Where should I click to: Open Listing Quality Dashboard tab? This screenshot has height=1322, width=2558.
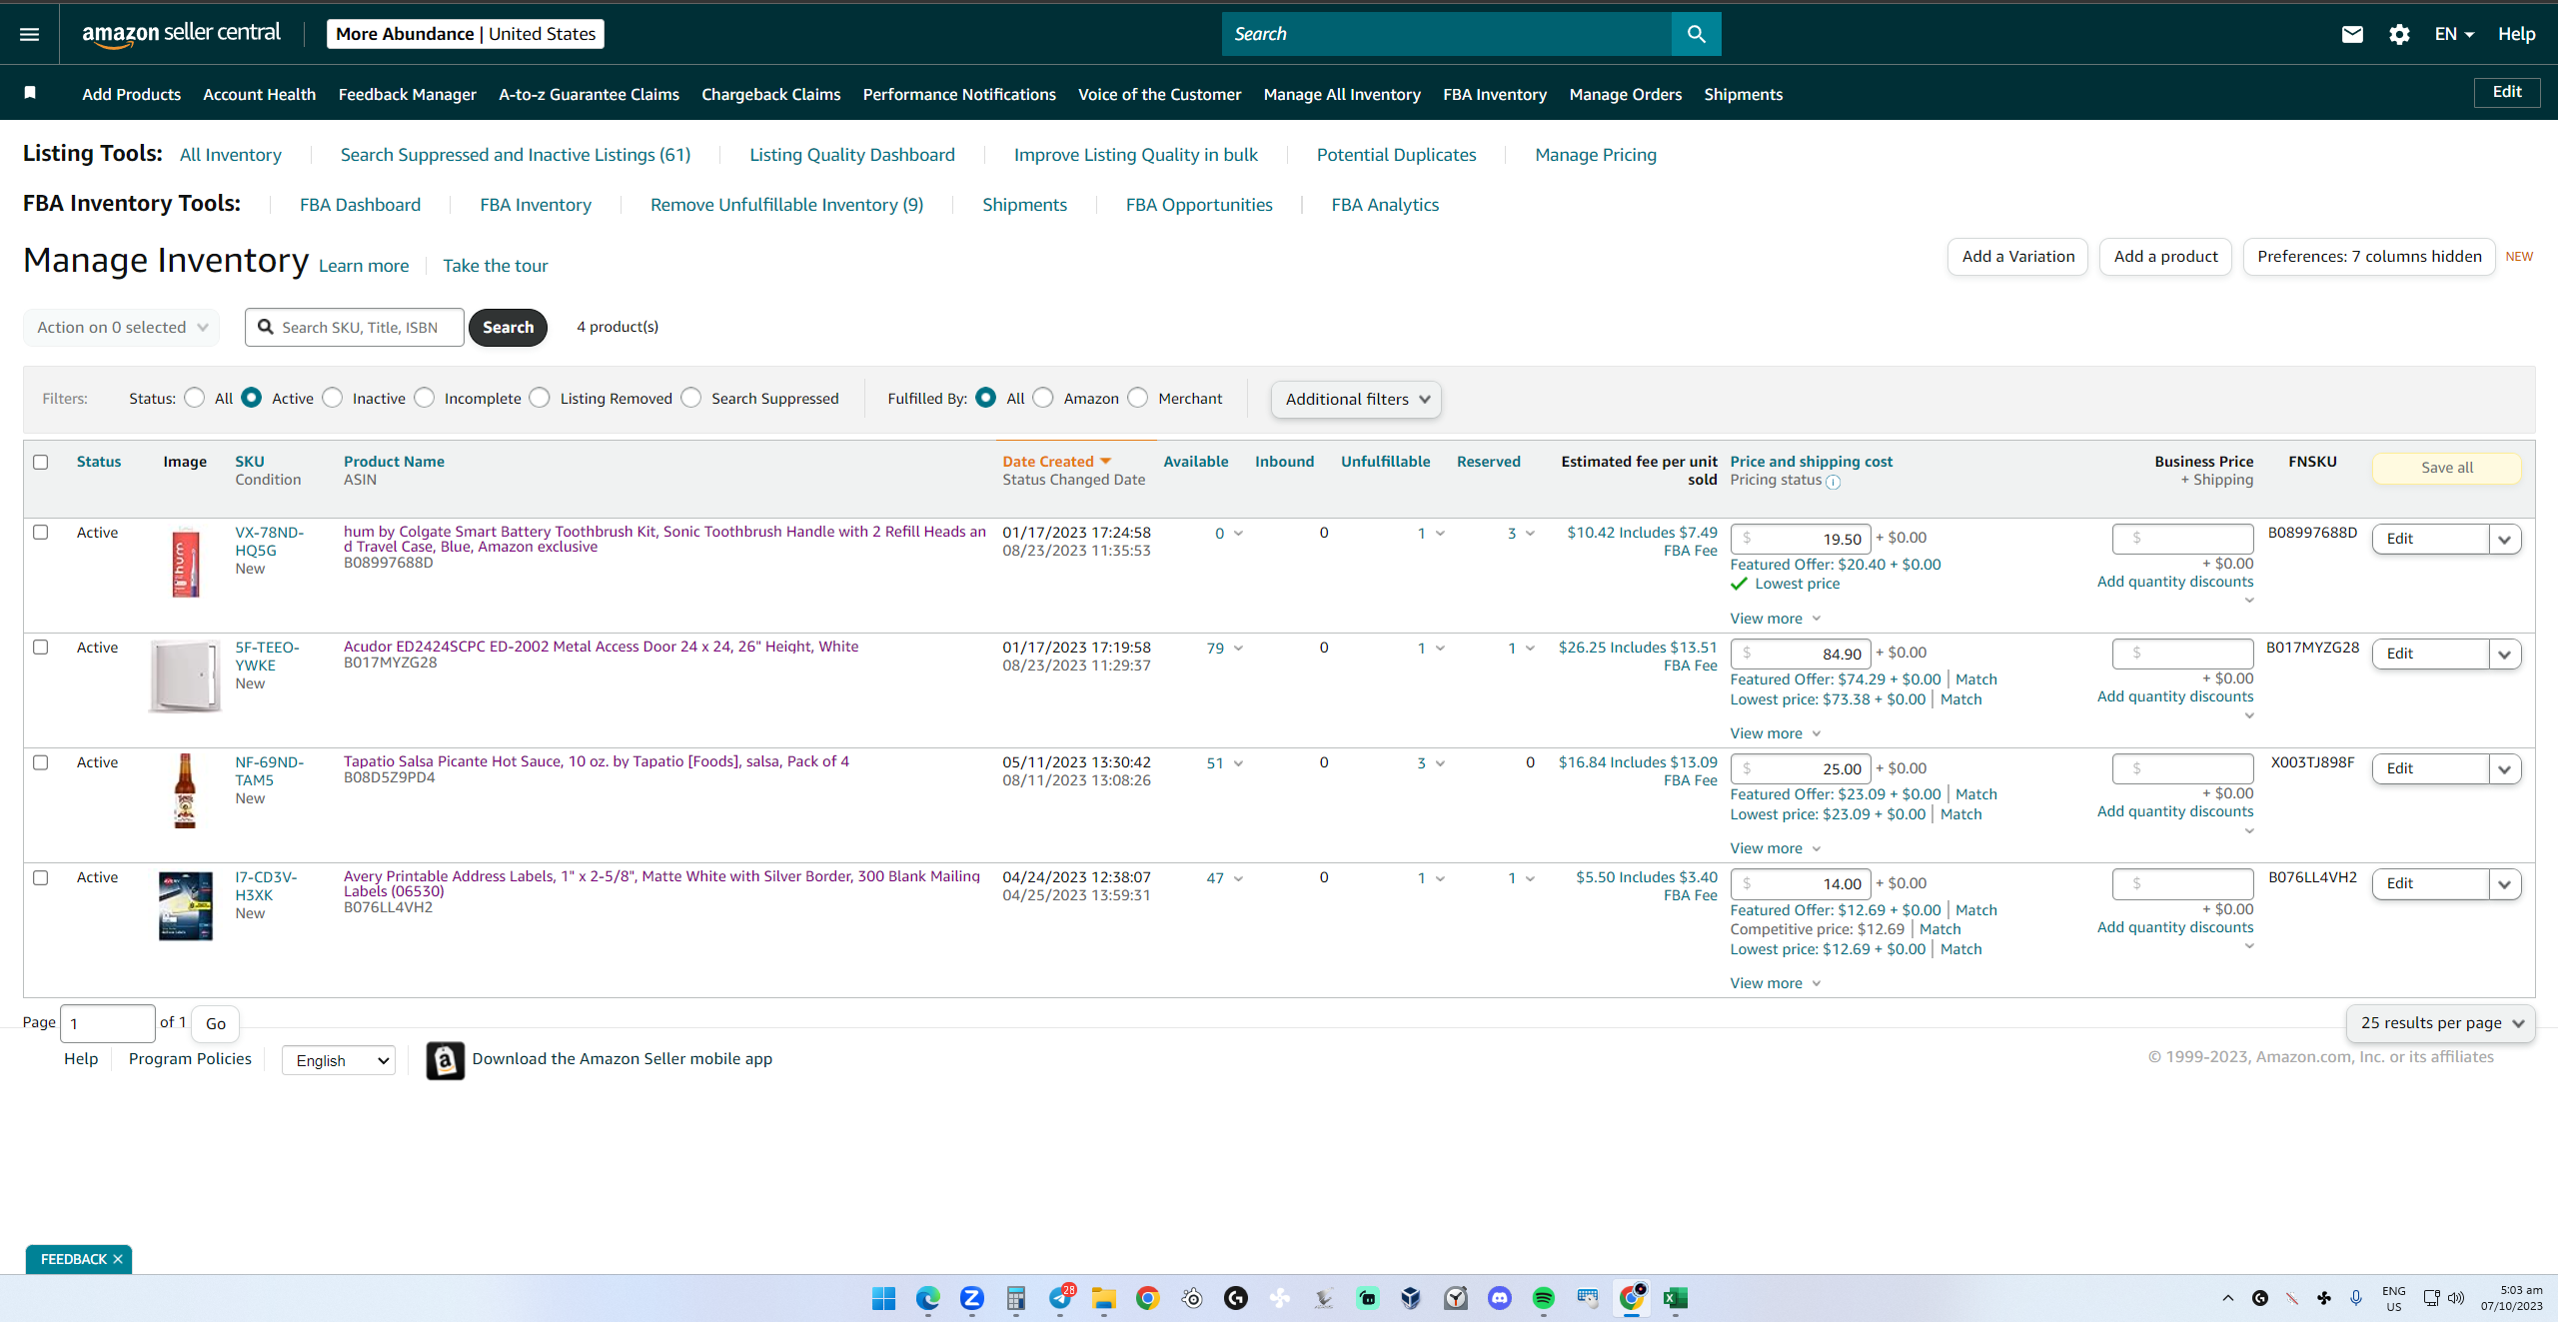(x=851, y=155)
